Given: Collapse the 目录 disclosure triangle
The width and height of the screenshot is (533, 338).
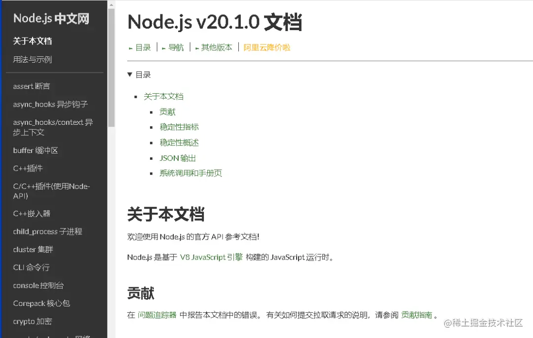Looking at the screenshot, I should 129,75.
